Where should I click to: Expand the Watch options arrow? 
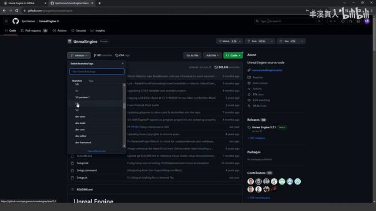tap(240, 41)
